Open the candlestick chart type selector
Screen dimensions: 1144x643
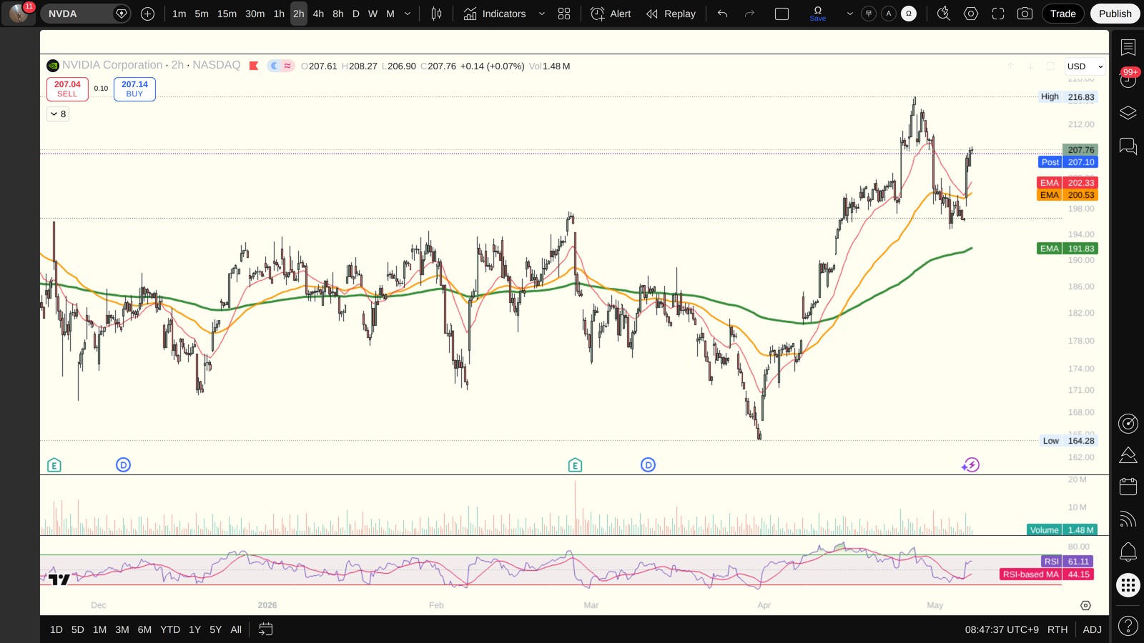(436, 14)
